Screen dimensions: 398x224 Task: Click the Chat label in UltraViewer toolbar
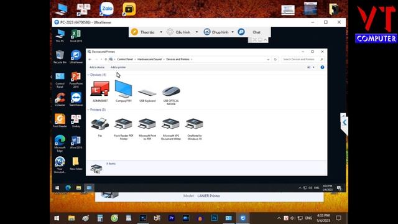coord(256,32)
